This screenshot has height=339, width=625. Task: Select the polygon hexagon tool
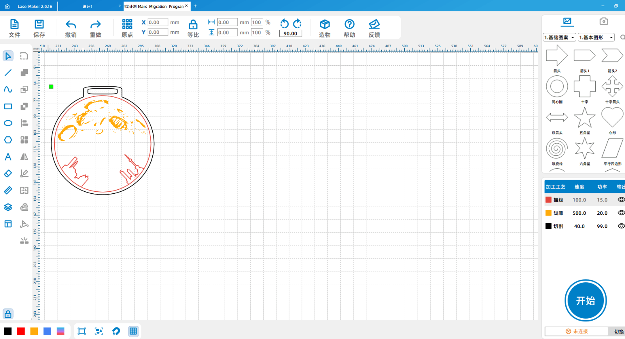8,140
